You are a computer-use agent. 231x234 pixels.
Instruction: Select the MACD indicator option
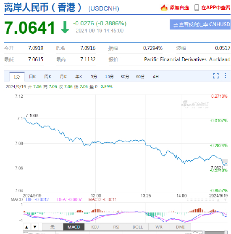click(74, 227)
